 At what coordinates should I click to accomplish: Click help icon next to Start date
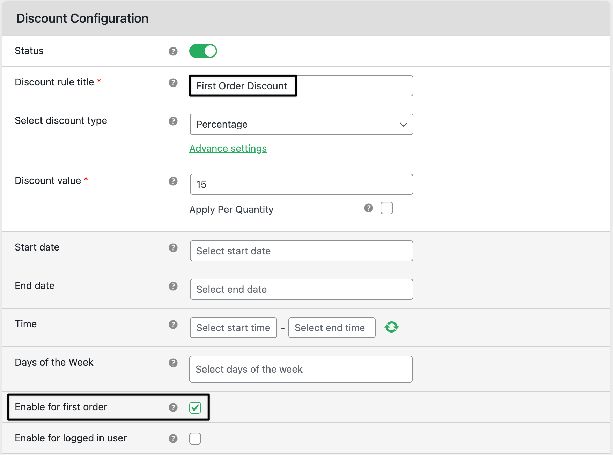(173, 248)
